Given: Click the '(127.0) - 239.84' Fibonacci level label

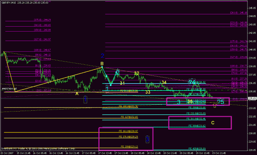Looking at the screenshot, I should [238, 57].
